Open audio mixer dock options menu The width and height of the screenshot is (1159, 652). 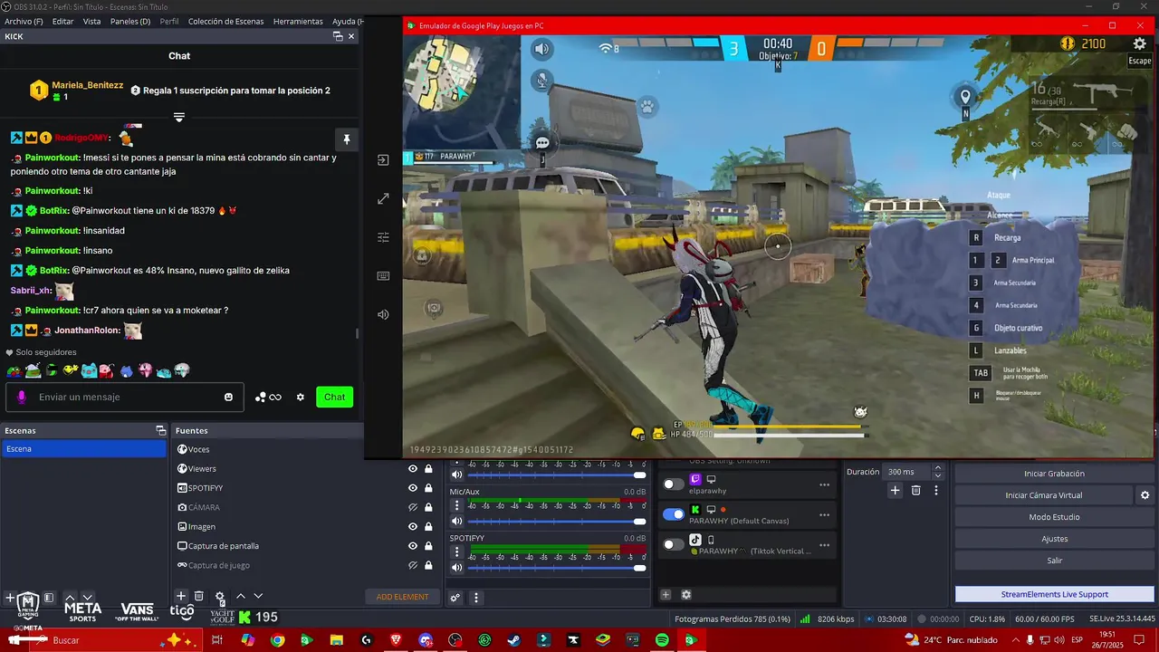coord(476,598)
